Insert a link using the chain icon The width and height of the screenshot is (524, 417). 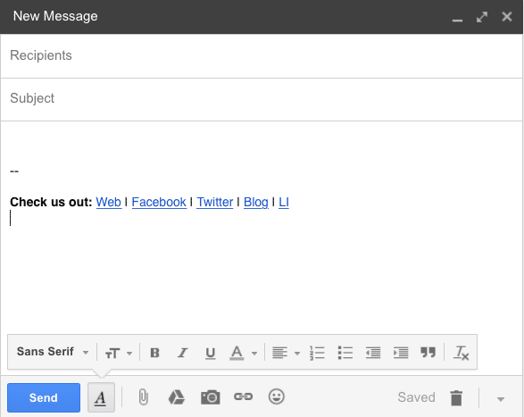tap(244, 397)
